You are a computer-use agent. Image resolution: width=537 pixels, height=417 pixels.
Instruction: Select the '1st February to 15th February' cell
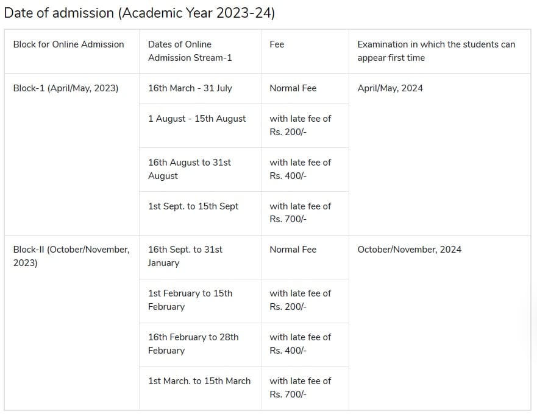(190, 300)
